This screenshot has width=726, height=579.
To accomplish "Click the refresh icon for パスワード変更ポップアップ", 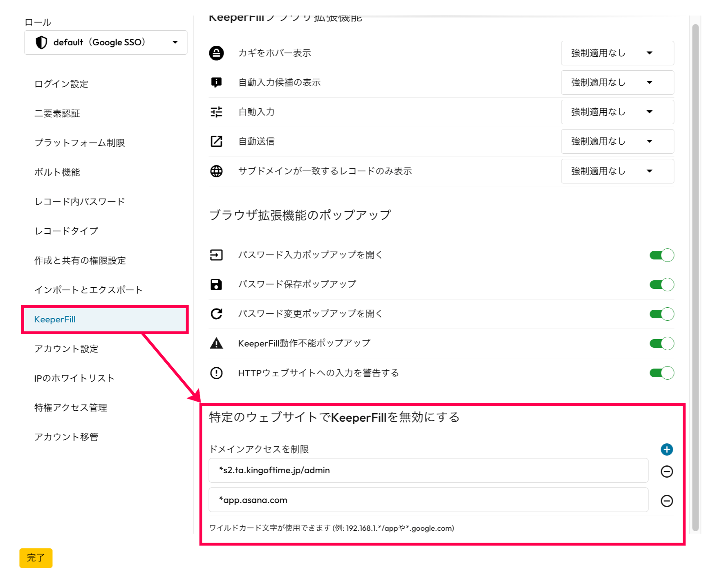I will pos(216,314).
